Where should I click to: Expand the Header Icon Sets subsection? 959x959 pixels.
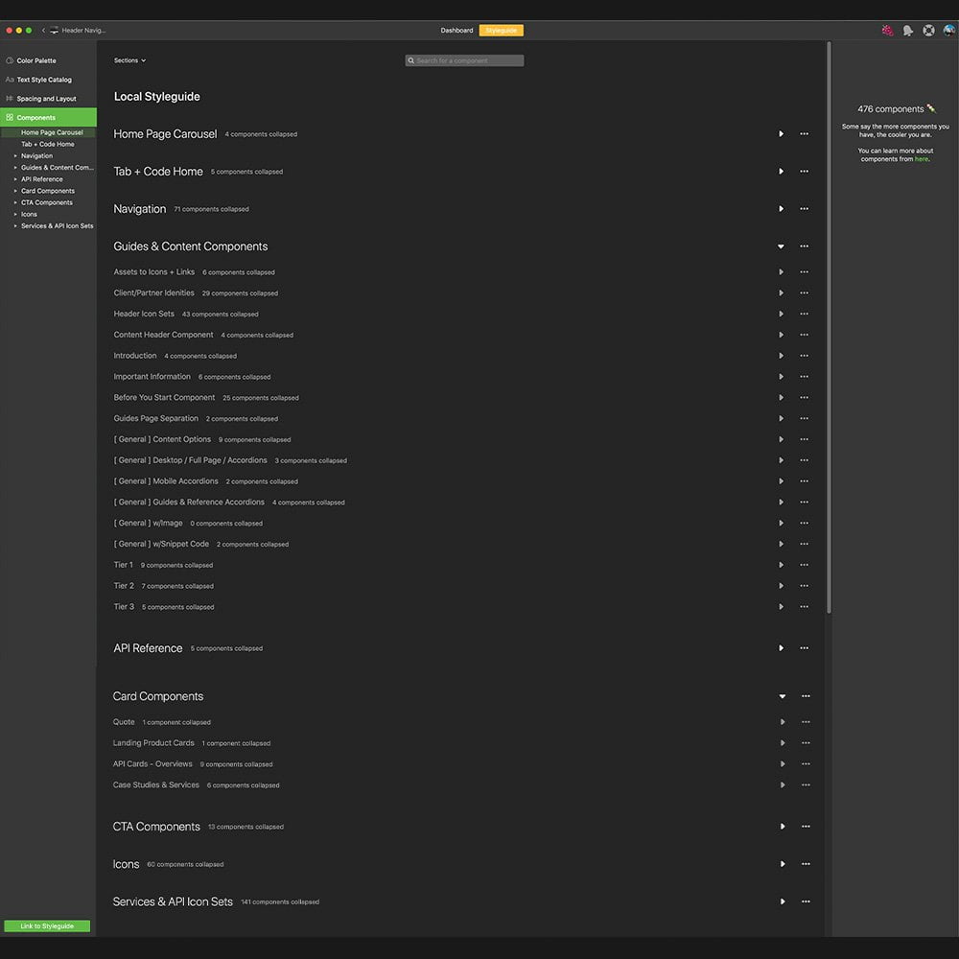tap(781, 315)
